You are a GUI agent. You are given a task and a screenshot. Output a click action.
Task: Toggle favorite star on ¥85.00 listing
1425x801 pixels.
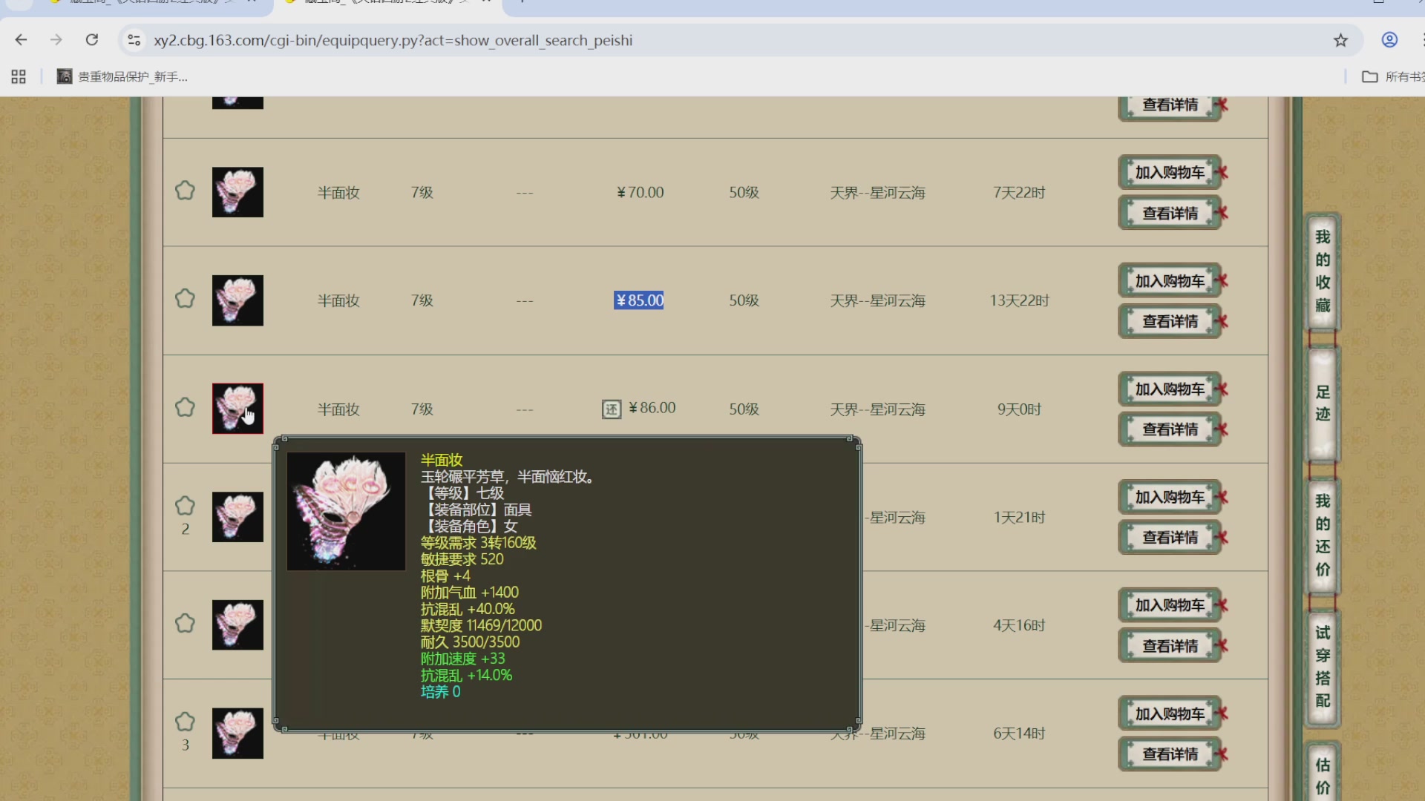[185, 299]
